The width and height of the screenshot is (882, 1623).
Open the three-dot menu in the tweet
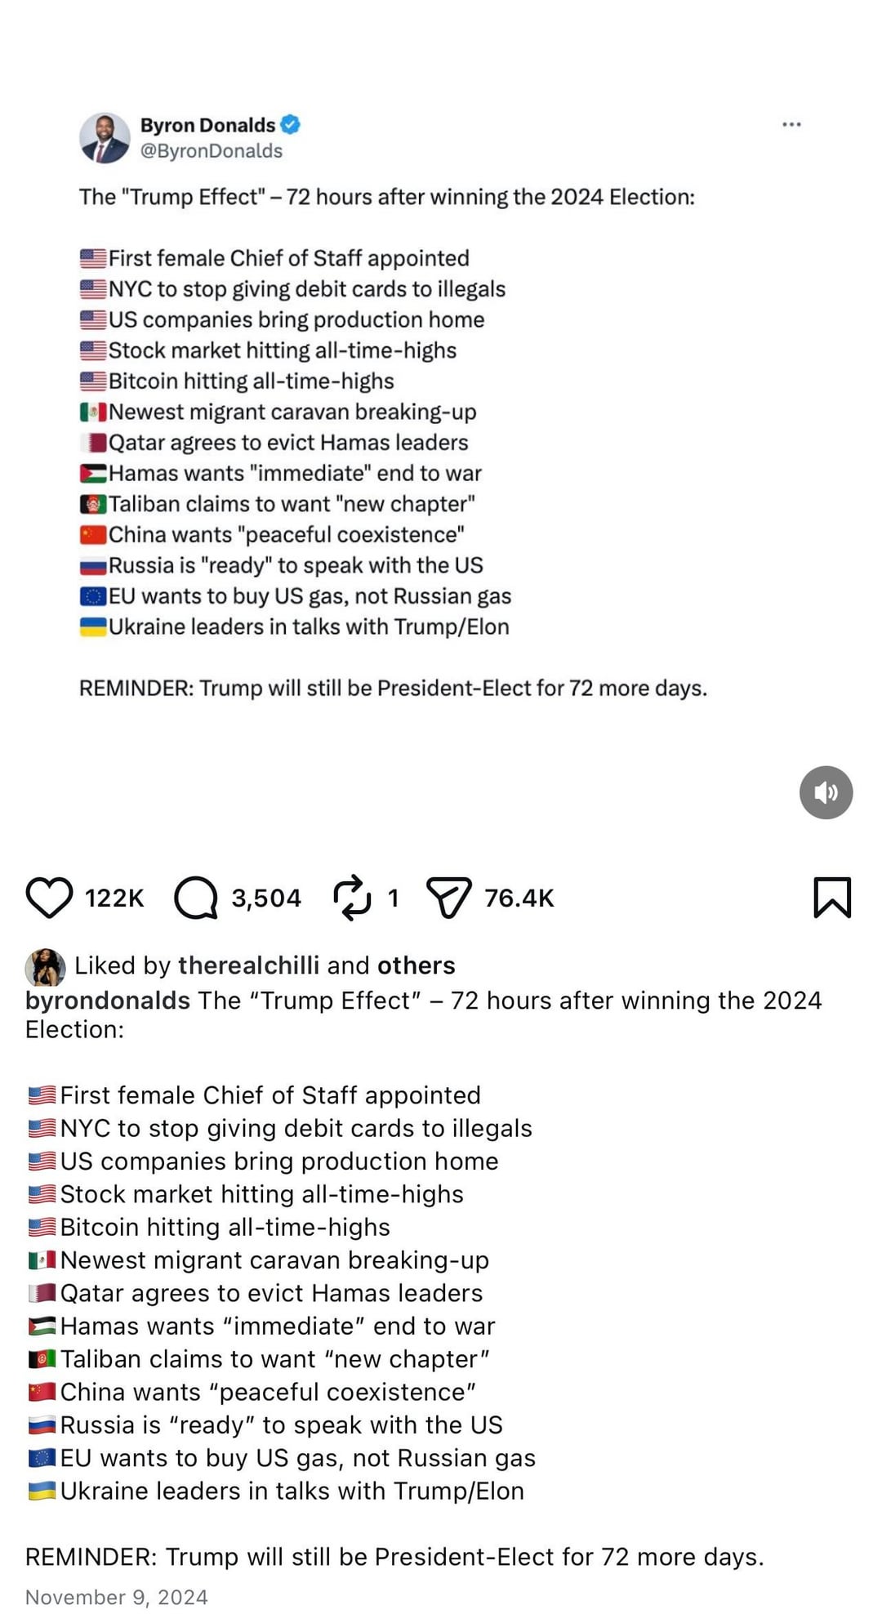(791, 124)
